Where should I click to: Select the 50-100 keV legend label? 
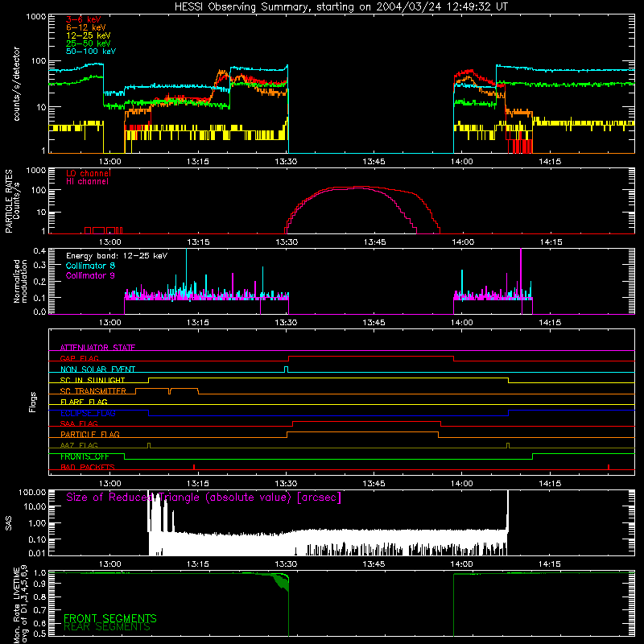[91, 52]
